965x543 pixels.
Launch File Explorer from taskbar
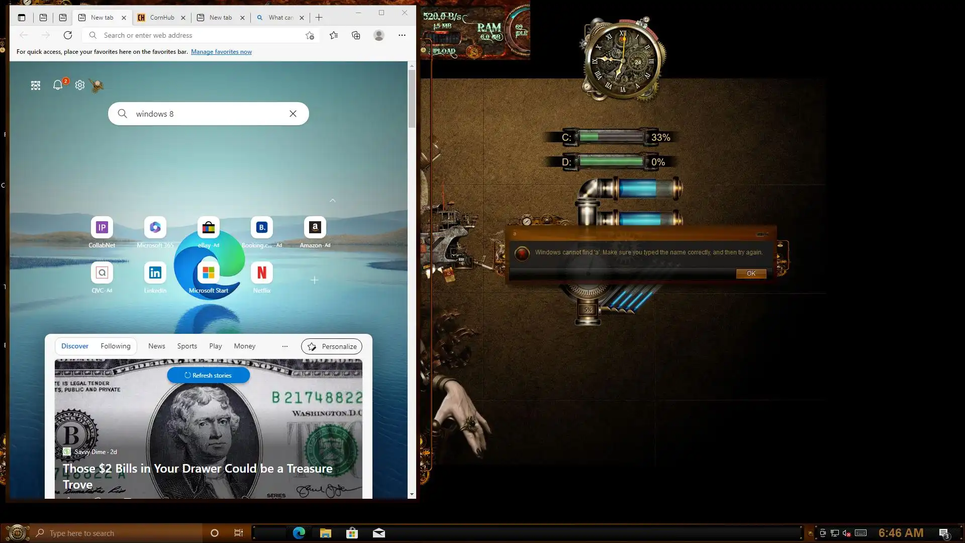[325, 533]
